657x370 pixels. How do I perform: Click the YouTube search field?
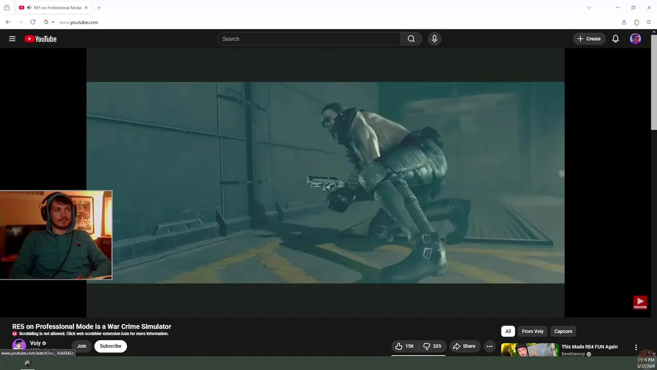click(309, 39)
